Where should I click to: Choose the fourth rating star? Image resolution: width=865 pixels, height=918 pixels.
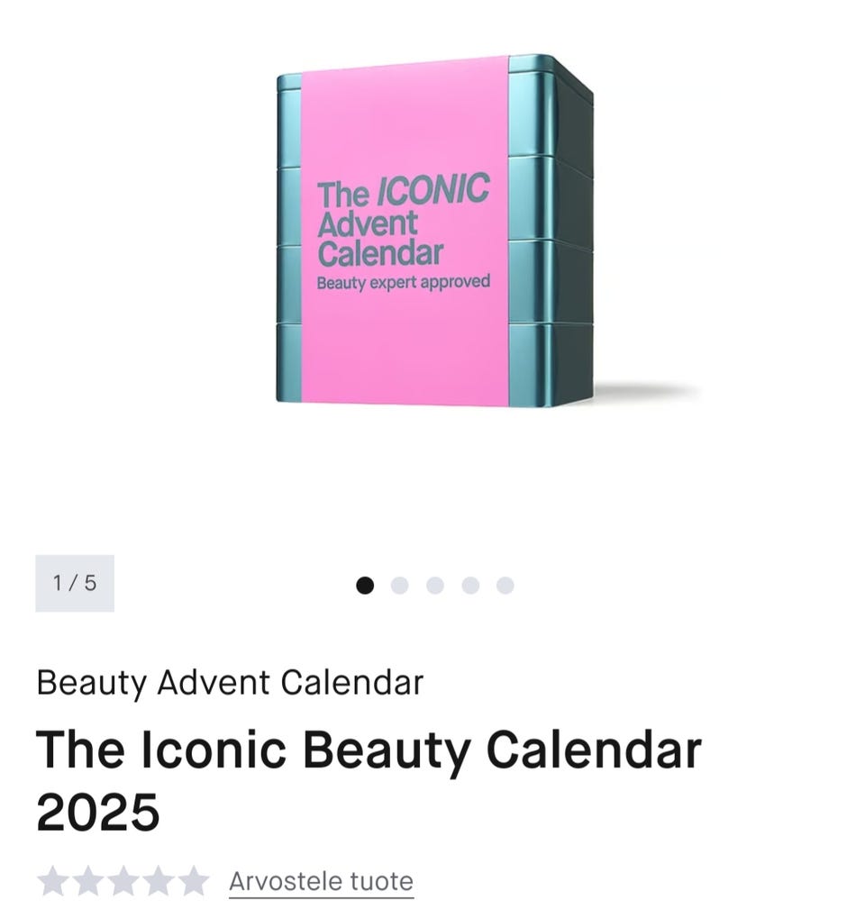pos(158,882)
